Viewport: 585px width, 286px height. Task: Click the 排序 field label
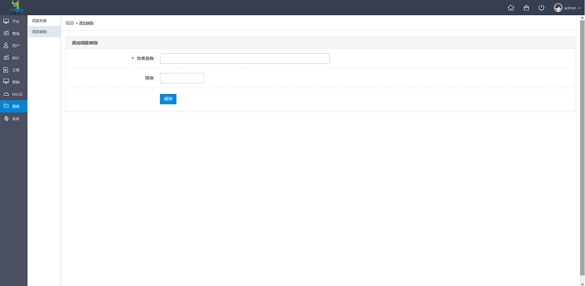(x=149, y=78)
